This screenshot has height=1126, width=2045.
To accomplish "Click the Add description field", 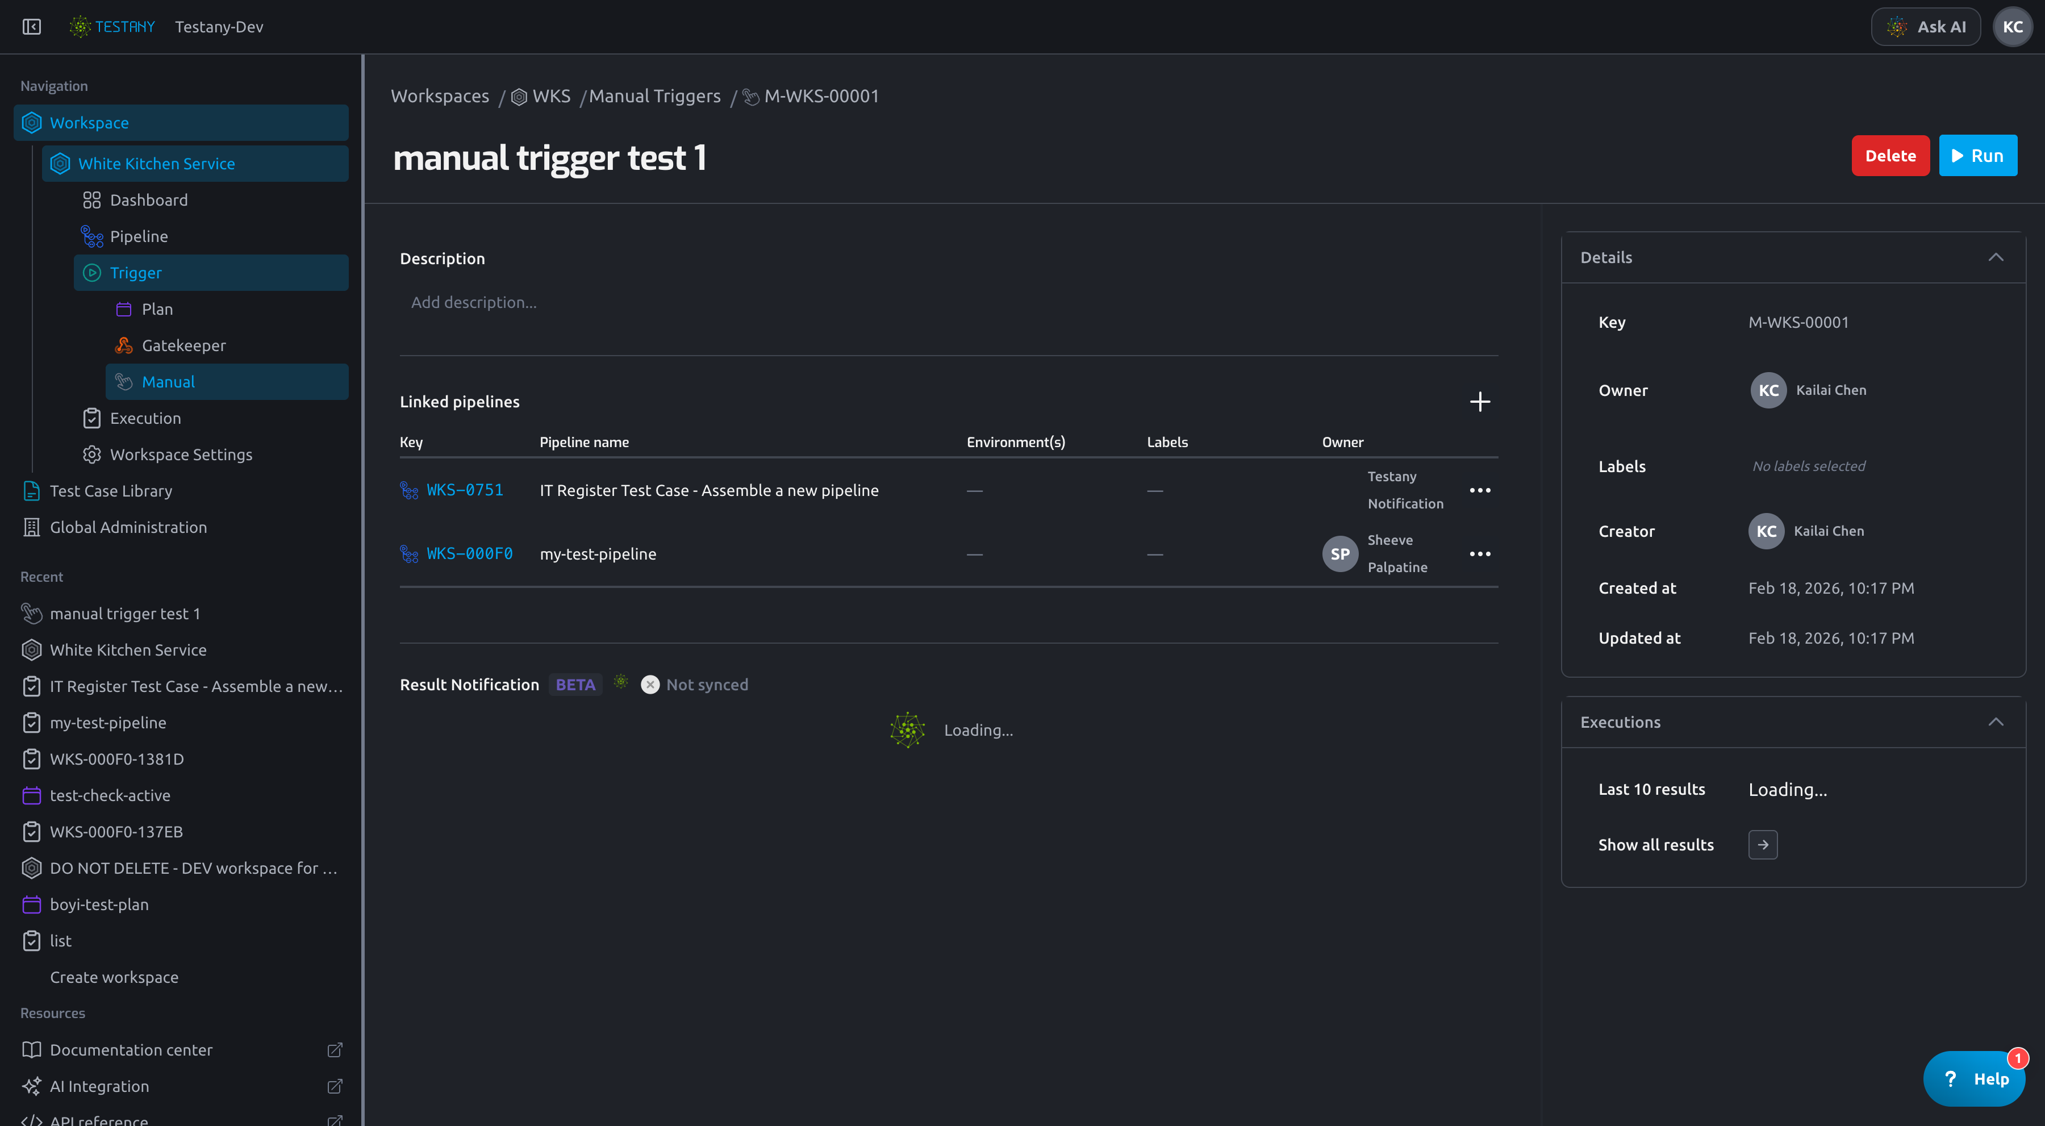I will [949, 303].
